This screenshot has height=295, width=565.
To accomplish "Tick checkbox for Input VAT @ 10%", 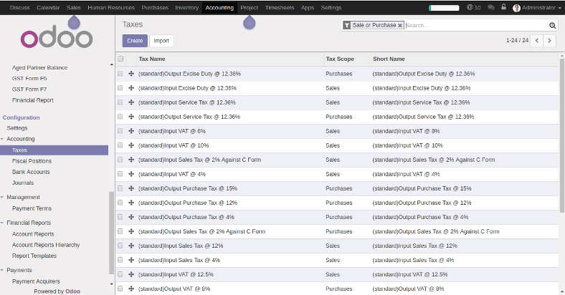I will (120, 145).
